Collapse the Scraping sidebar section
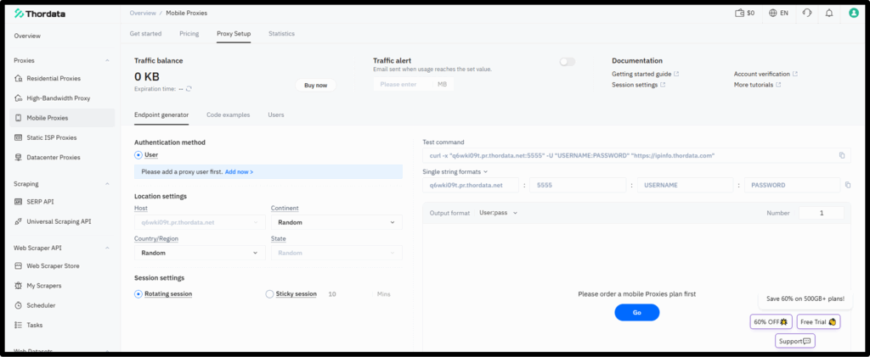 (x=107, y=184)
